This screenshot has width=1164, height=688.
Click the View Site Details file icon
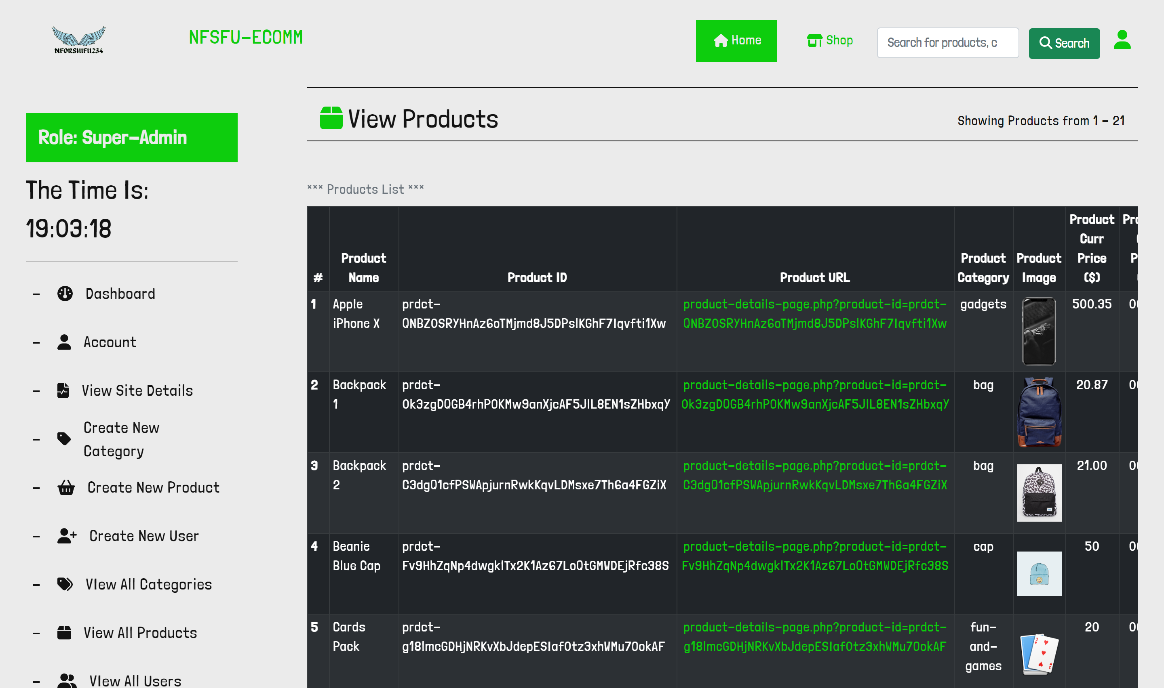tap(63, 390)
